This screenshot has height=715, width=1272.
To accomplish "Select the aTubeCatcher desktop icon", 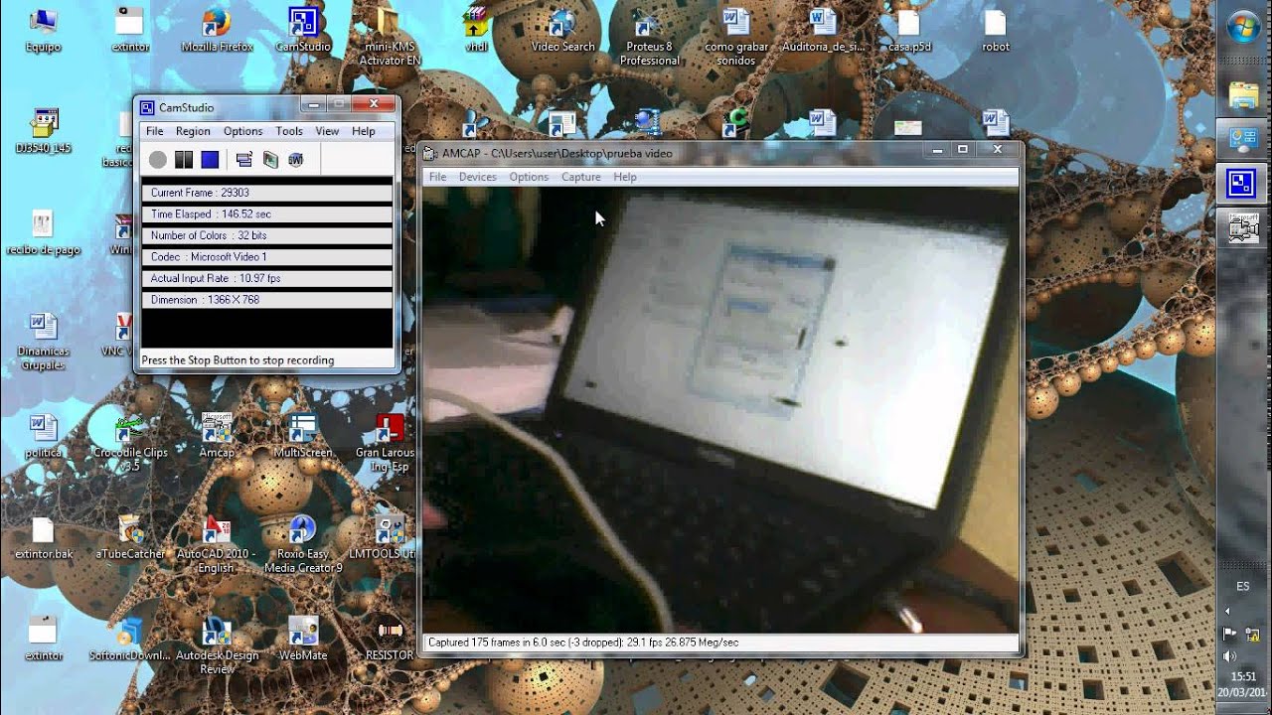I will pos(130,537).
